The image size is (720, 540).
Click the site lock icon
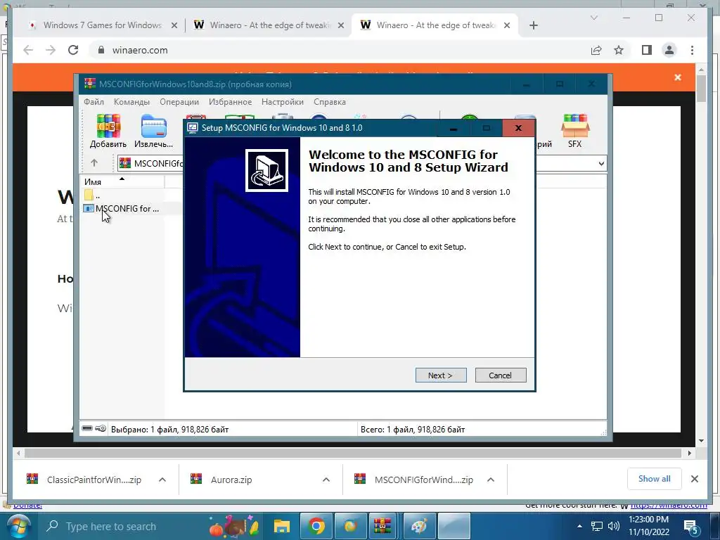101,50
